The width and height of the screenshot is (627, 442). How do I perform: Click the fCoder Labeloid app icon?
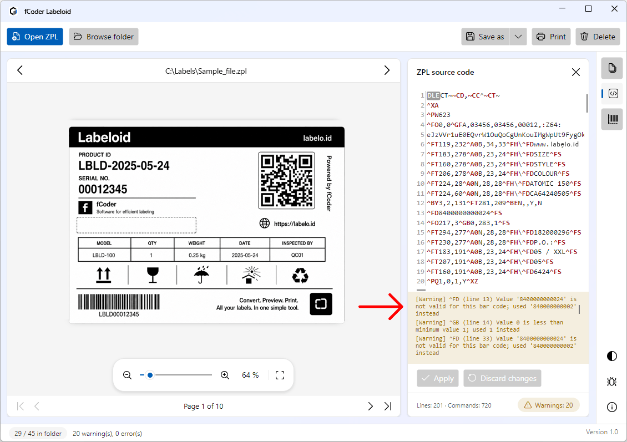pos(13,11)
